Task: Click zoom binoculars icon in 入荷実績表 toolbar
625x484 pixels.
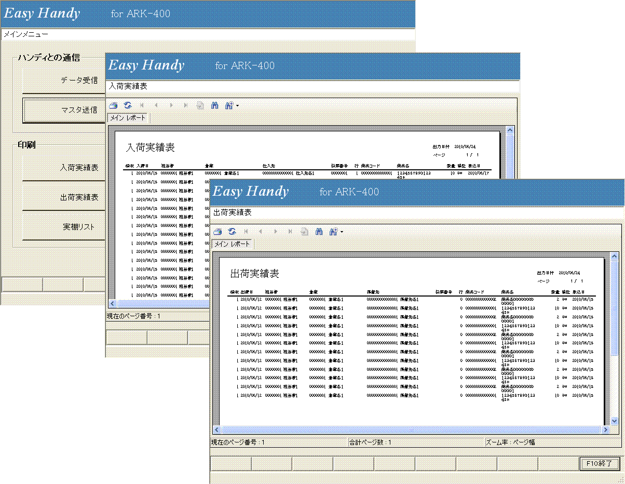Action: pos(229,105)
